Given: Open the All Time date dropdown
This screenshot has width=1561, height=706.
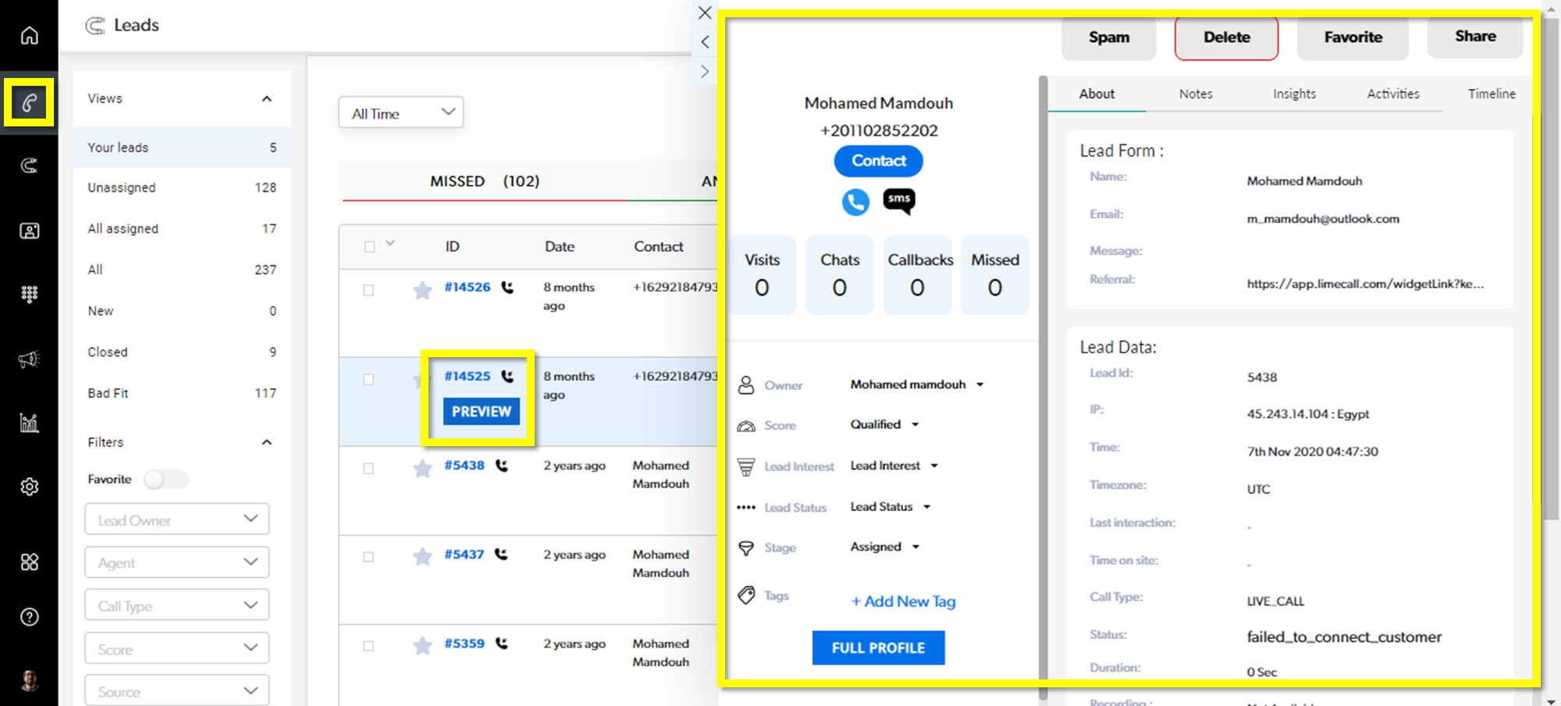Looking at the screenshot, I should [401, 113].
